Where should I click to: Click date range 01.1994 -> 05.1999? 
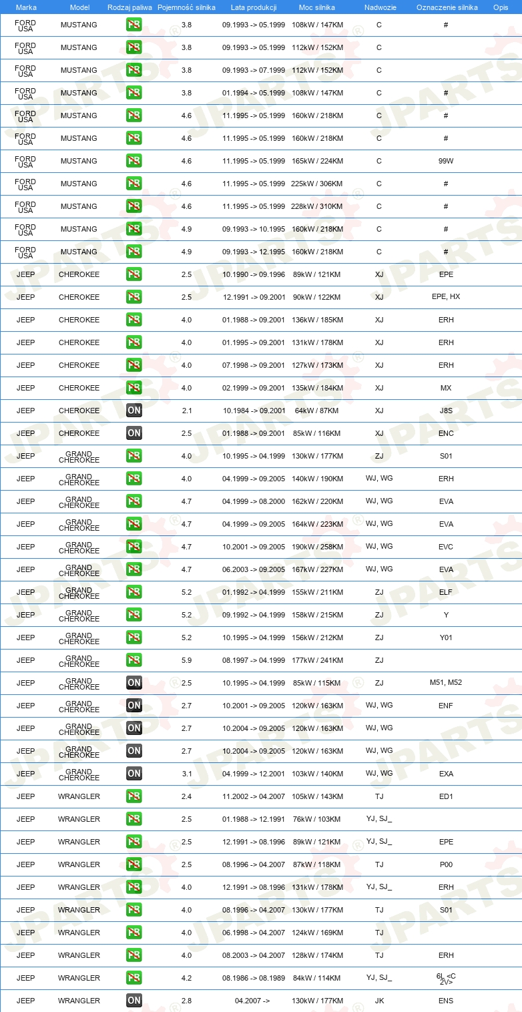(254, 93)
